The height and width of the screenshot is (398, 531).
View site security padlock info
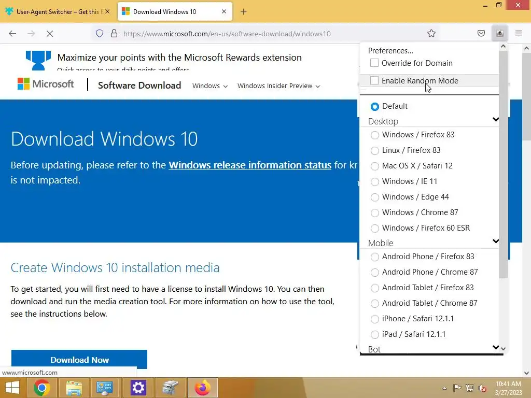[114, 34]
